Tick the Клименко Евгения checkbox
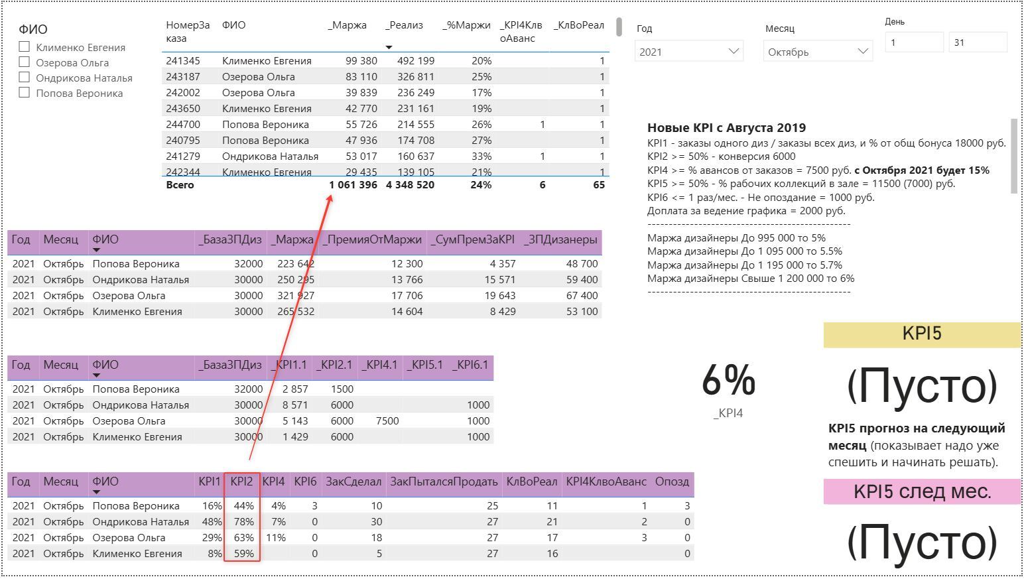The height and width of the screenshot is (579, 1024). (25, 47)
